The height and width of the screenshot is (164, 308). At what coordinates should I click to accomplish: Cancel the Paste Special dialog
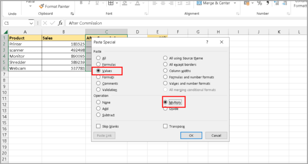point(216,135)
